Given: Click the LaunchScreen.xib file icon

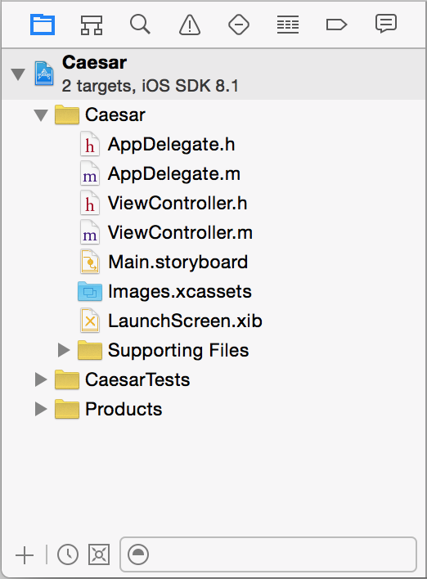Looking at the screenshot, I should coord(90,321).
